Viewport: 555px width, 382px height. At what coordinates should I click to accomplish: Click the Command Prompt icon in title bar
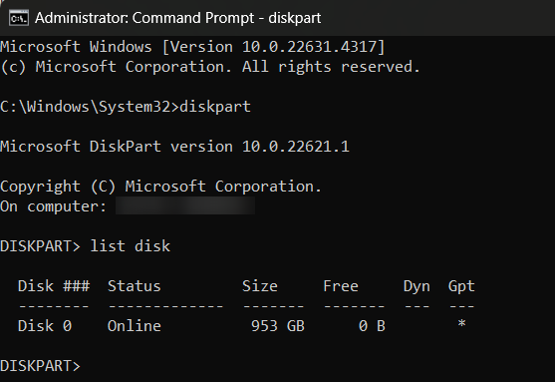pyautogui.click(x=19, y=18)
